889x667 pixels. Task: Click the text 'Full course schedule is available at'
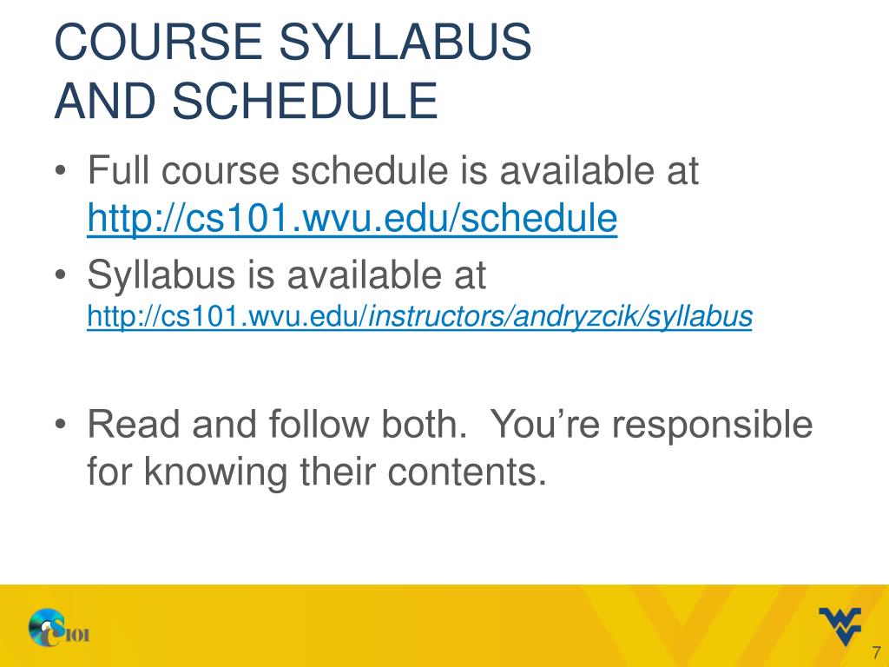393,170
